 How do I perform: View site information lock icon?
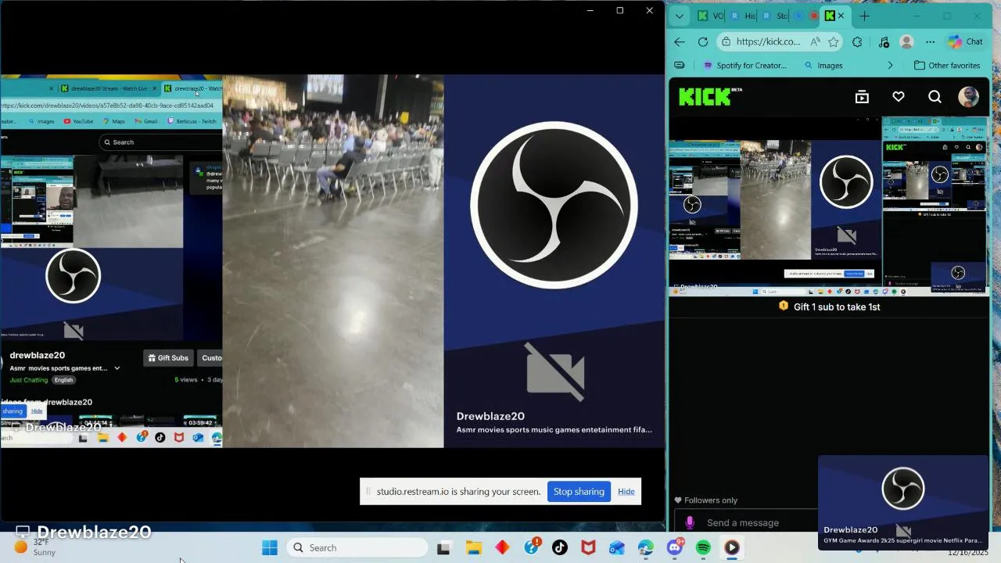click(x=727, y=42)
